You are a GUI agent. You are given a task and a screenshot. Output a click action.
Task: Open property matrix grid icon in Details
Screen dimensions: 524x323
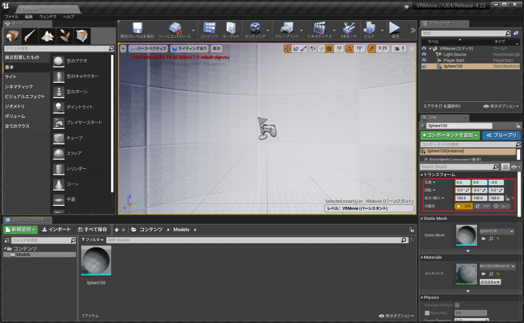coord(505,167)
